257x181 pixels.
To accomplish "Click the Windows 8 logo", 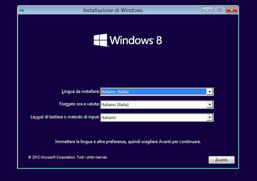I will click(128, 40).
